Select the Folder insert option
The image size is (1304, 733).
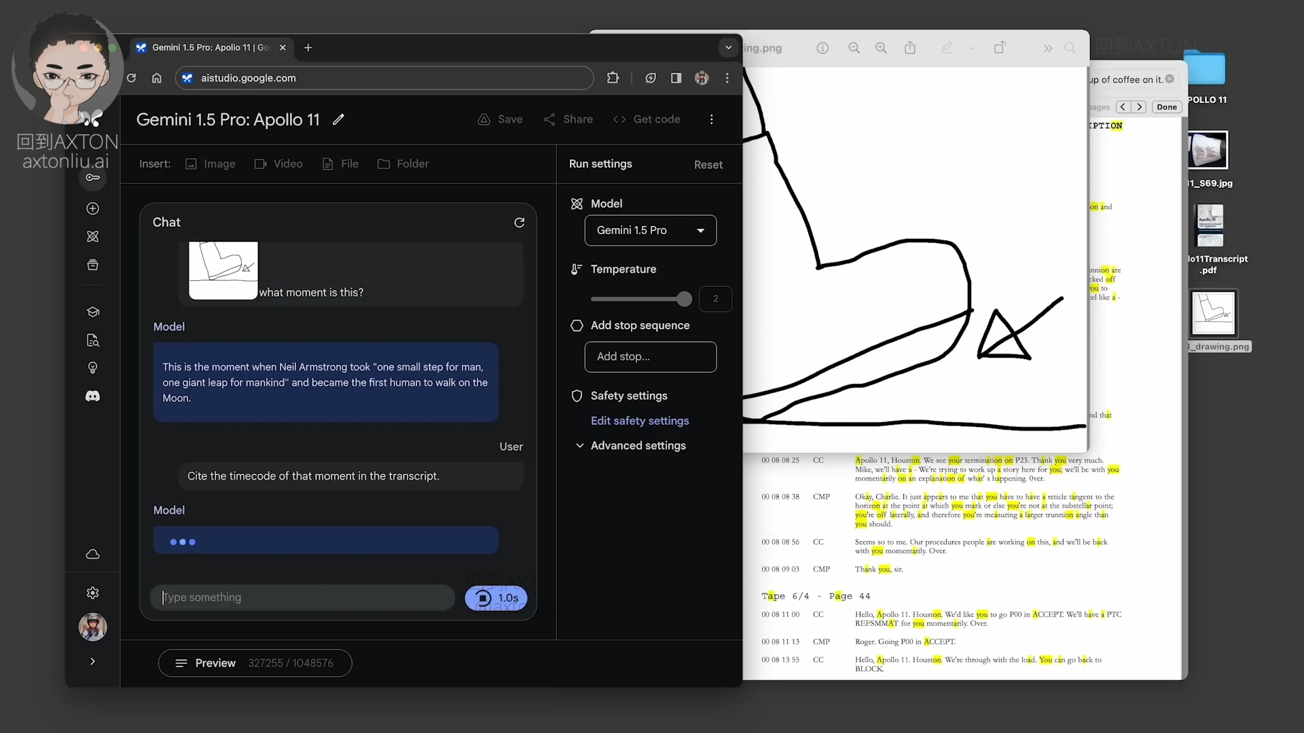pyautogui.click(x=403, y=164)
